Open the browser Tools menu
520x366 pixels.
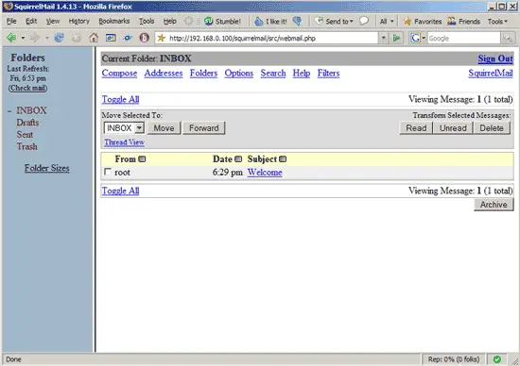147,21
